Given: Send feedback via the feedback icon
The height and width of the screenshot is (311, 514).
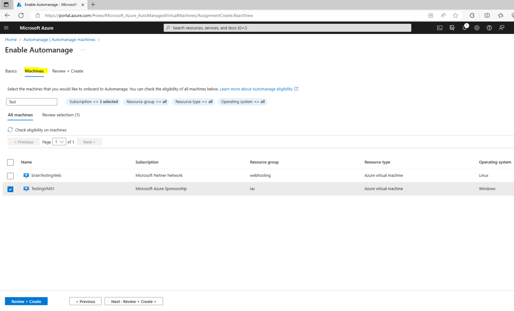Looking at the screenshot, I should point(501,28).
